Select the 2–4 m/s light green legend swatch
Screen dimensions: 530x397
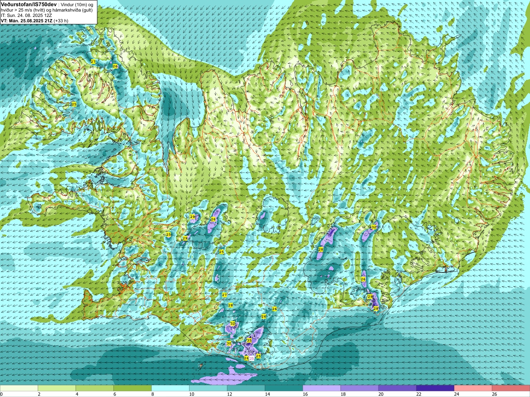57,388
